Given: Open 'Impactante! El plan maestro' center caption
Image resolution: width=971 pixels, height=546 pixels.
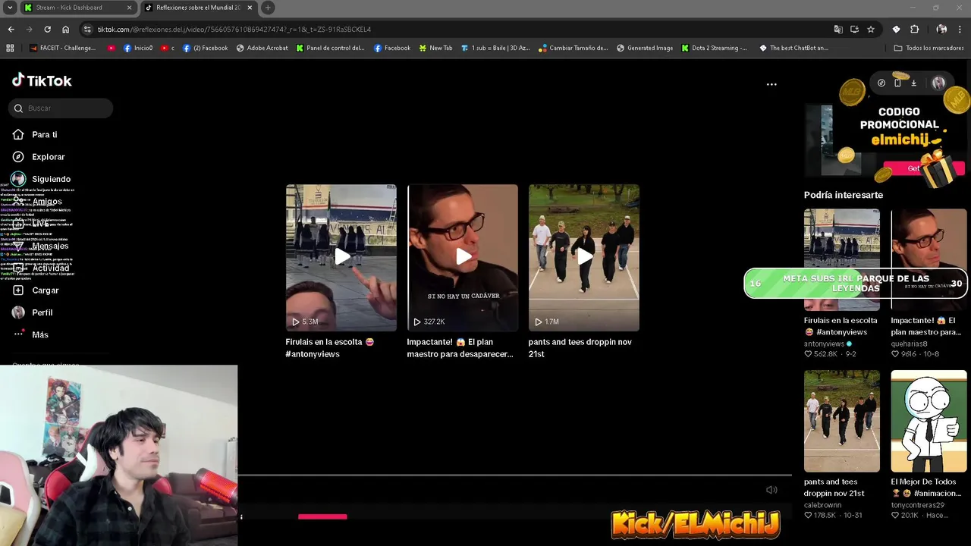Looking at the screenshot, I should point(460,348).
